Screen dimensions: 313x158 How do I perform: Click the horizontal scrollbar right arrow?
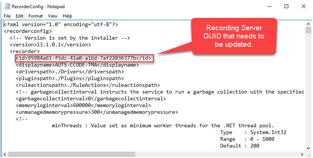302,154
